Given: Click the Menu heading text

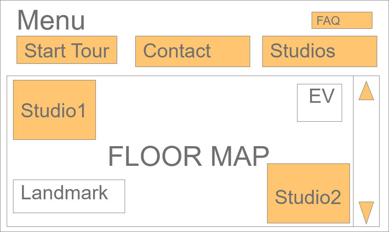Looking at the screenshot, I should [x=51, y=20].
